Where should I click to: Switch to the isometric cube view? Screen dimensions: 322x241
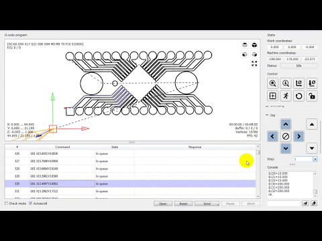(254, 45)
